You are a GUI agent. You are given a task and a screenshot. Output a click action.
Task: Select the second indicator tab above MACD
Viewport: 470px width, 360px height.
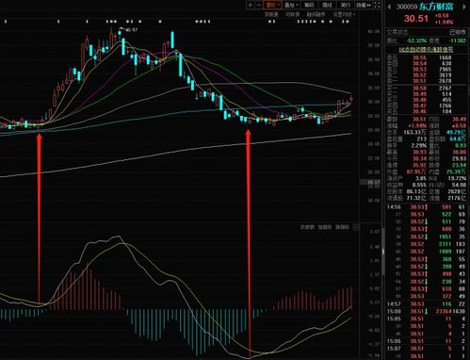325,227
